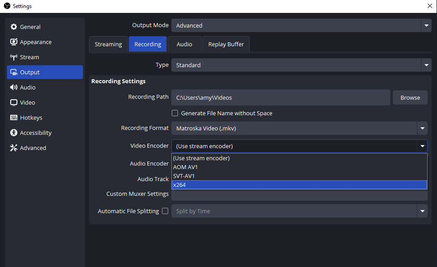Click the Video Encoder label
Viewport: 437px width, 267px height.
coord(150,146)
